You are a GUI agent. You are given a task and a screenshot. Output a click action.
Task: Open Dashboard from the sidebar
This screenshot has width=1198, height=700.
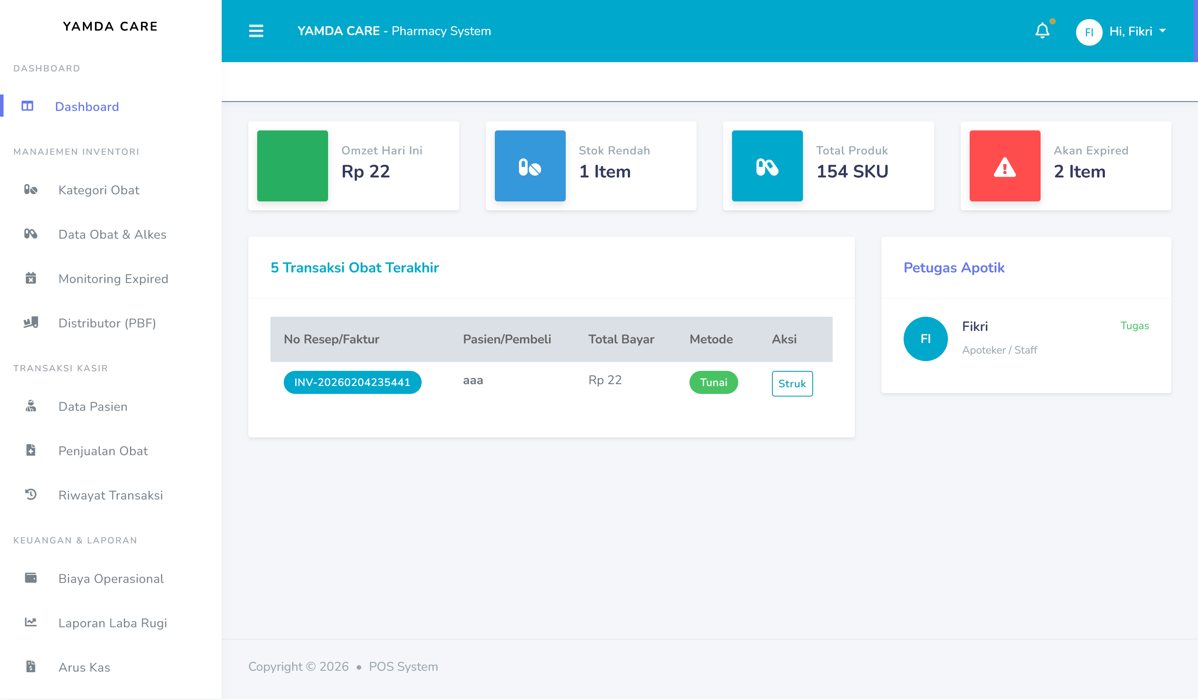(86, 106)
